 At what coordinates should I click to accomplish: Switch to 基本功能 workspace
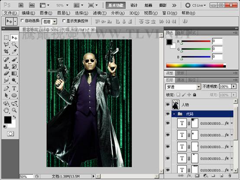pyautogui.click(x=116, y=5)
